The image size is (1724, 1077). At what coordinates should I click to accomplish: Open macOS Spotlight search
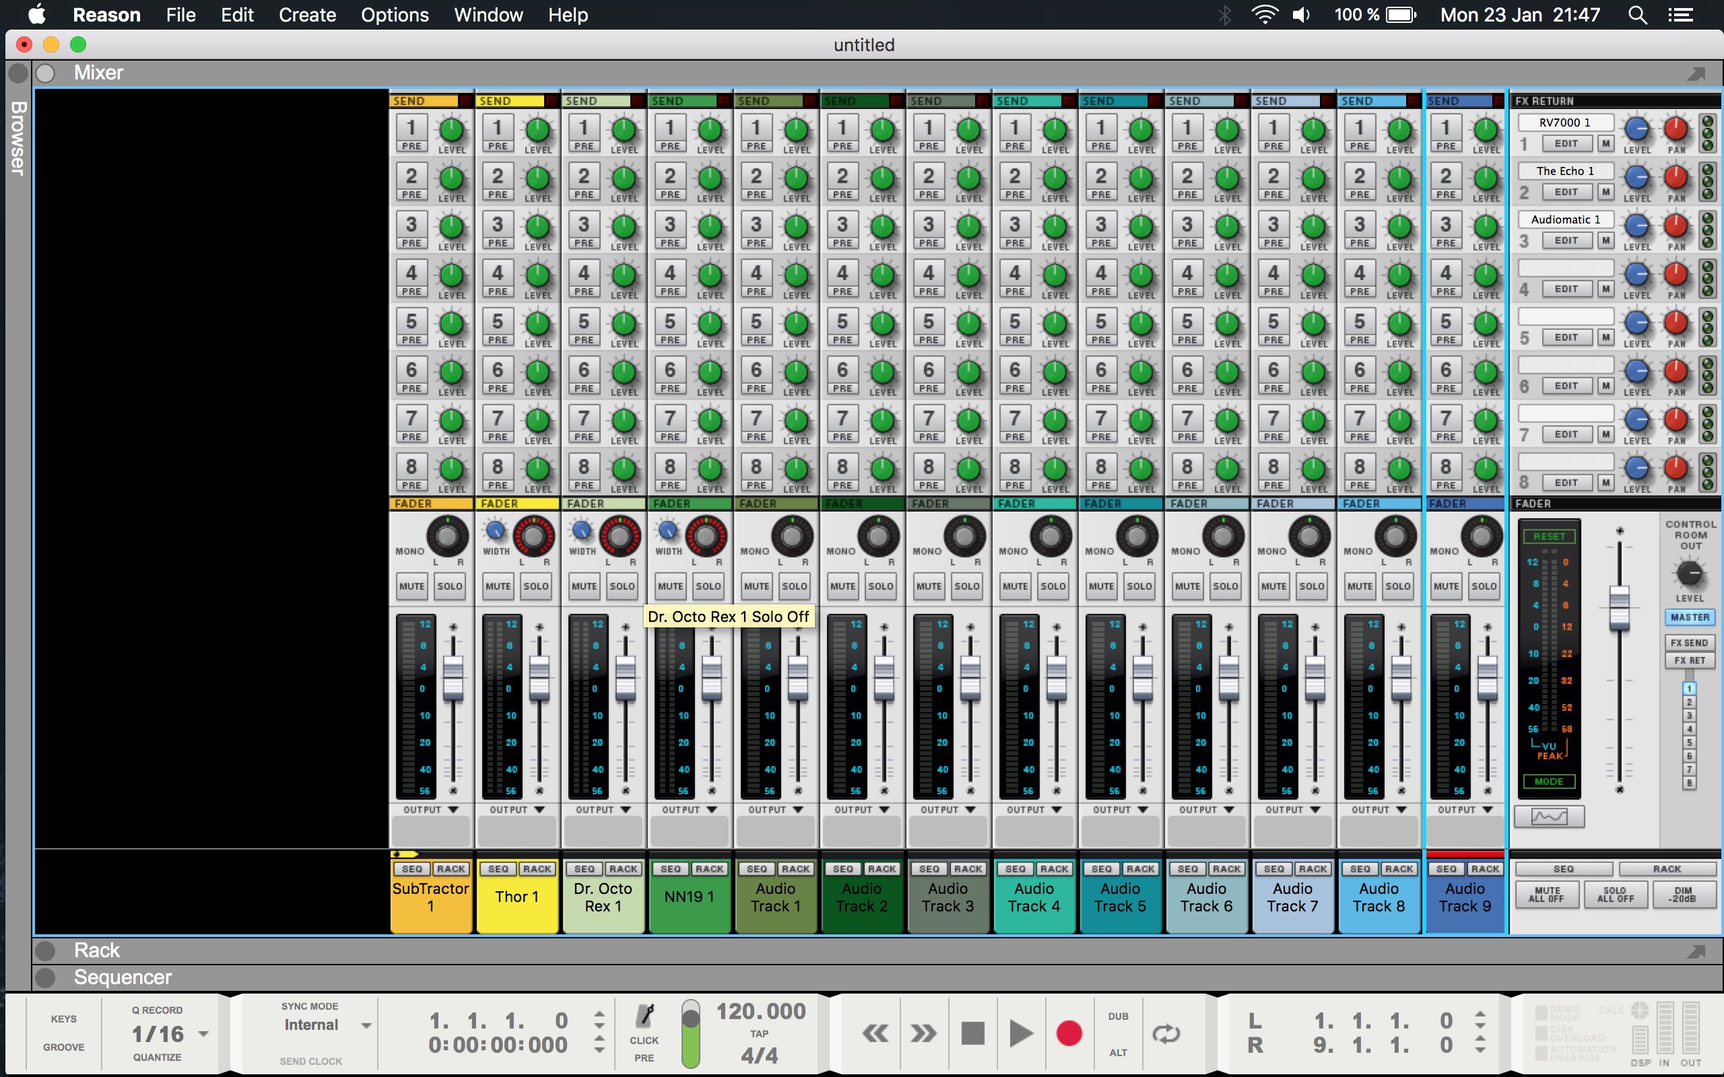[x=1637, y=15]
